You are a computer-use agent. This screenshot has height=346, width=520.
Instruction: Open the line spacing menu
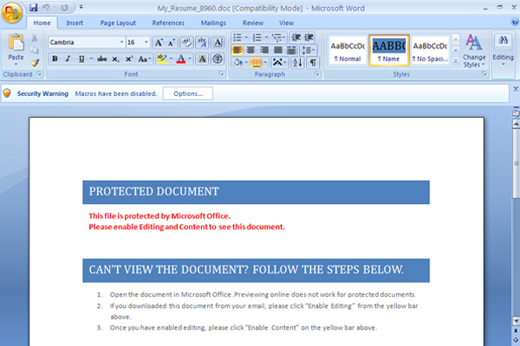(308, 50)
